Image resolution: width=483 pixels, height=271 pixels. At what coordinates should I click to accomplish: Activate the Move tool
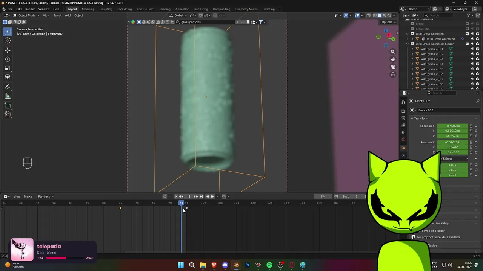tap(8, 50)
